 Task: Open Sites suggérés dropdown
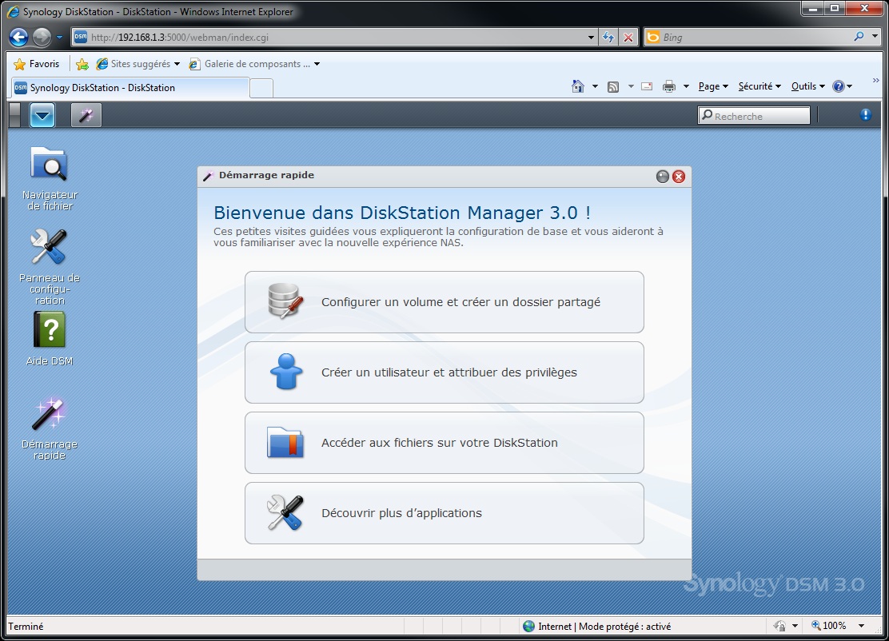click(138, 64)
